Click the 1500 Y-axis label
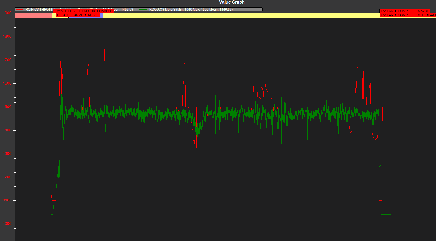This screenshot has width=436, height=241. click(x=7, y=107)
